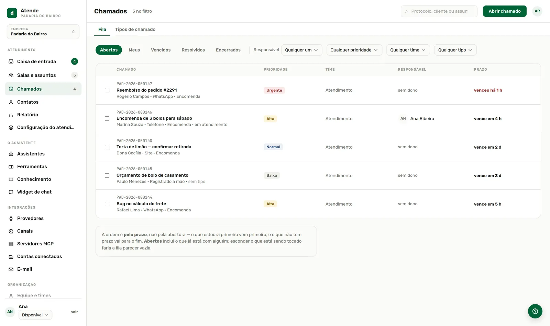Click the ticket search input field

click(439, 11)
